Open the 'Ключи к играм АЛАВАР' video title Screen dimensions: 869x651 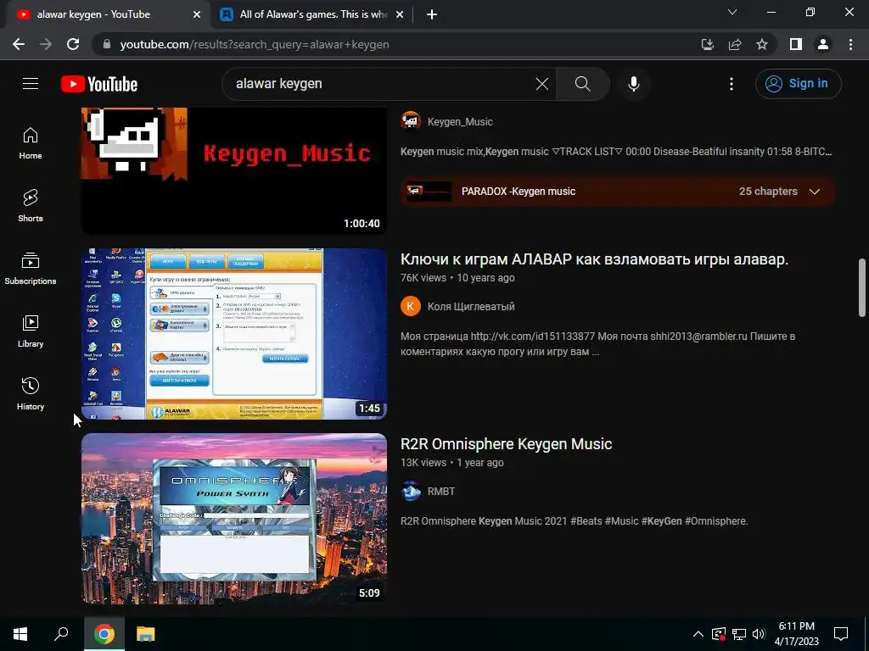(594, 259)
